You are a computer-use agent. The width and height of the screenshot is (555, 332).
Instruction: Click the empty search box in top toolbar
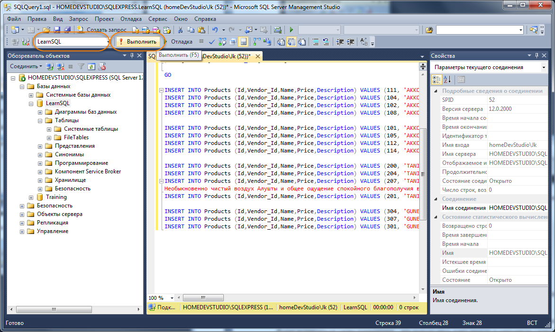tap(480, 30)
